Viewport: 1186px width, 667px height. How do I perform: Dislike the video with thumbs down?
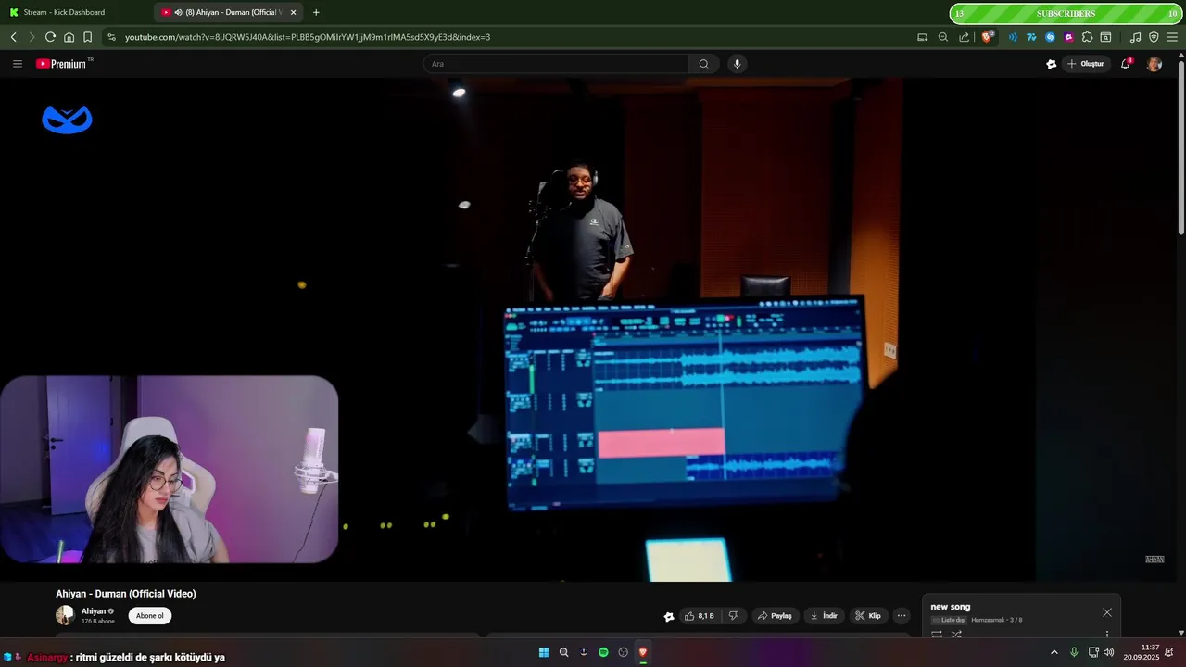(734, 616)
